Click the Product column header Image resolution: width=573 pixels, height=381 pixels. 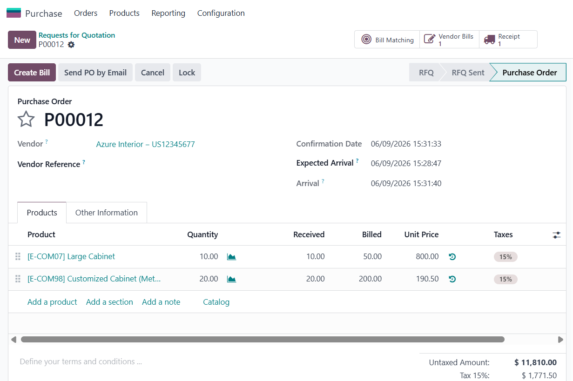click(41, 234)
